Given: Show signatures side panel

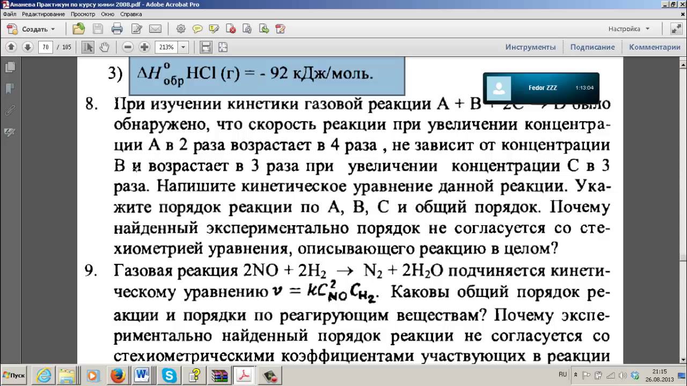Looking at the screenshot, I should click(x=10, y=132).
